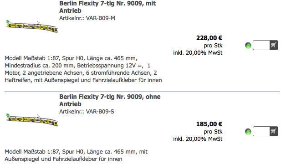The width and height of the screenshot is (286, 165).
Task: Click the 228,00 € price
Action: (209, 38)
